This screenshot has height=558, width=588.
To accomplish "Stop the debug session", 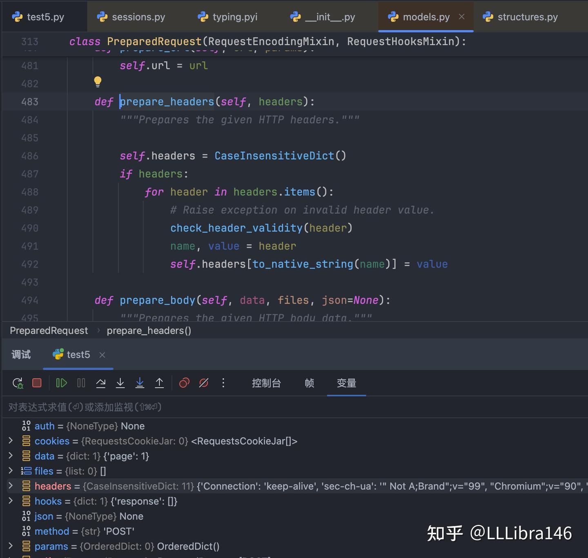I will tap(37, 383).
